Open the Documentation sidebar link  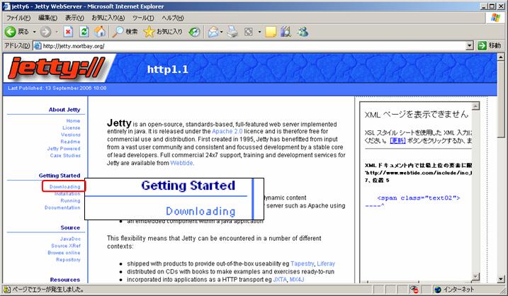pyautogui.click(x=62, y=207)
